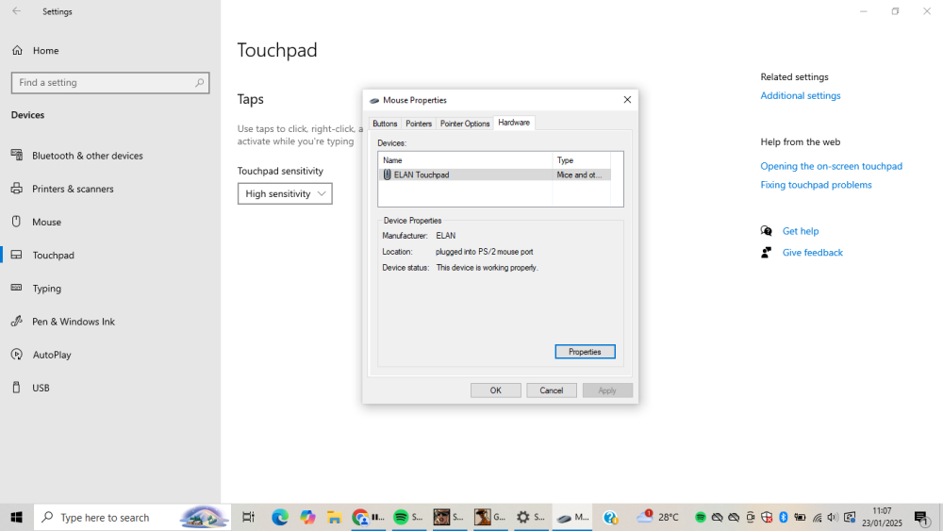Open 'Opening the on-screen touchpad' link
This screenshot has height=531, width=943.
tap(831, 166)
